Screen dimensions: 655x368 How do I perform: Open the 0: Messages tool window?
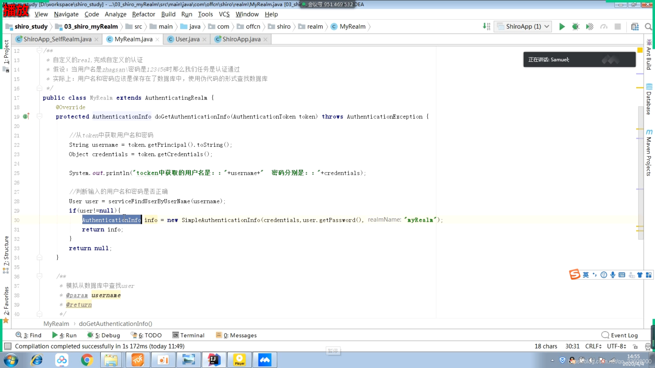[x=236, y=335]
